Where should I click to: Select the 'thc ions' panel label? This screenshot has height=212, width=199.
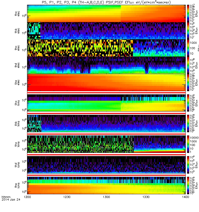click(17, 144)
